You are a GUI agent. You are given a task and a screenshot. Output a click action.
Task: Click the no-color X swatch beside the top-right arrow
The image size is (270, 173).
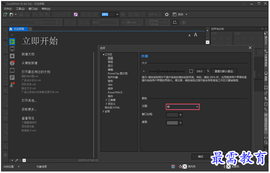[208, 42]
